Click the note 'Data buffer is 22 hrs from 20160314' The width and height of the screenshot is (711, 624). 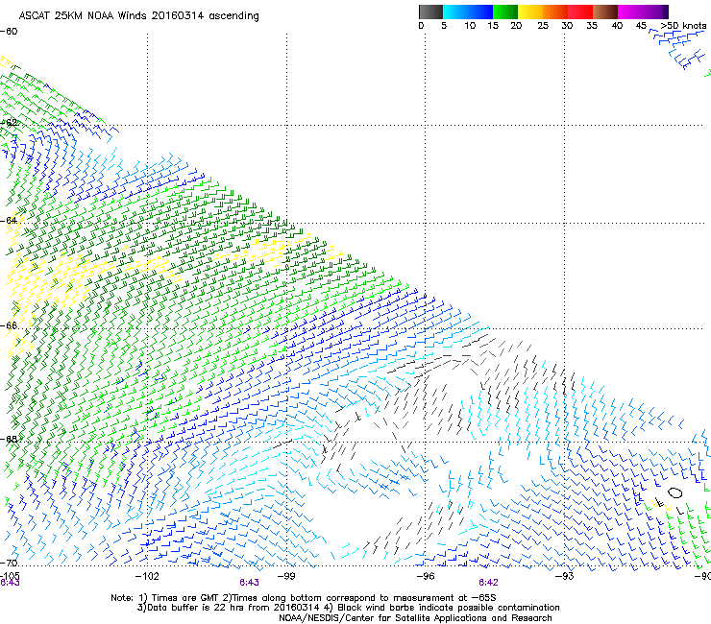click(229, 608)
